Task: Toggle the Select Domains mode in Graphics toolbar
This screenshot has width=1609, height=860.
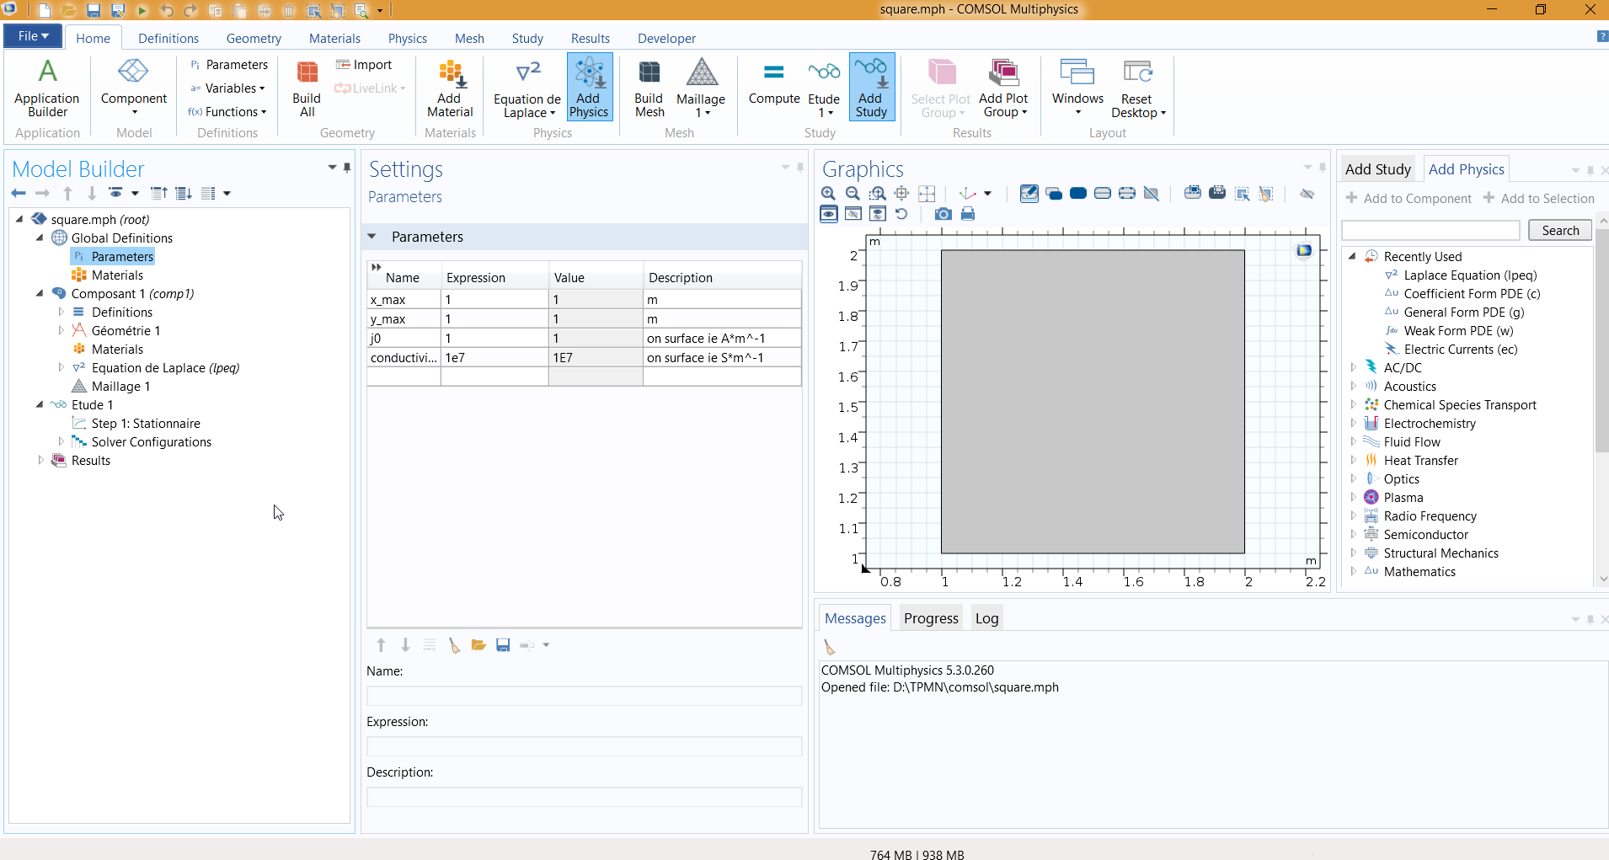Action: pyautogui.click(x=1077, y=194)
